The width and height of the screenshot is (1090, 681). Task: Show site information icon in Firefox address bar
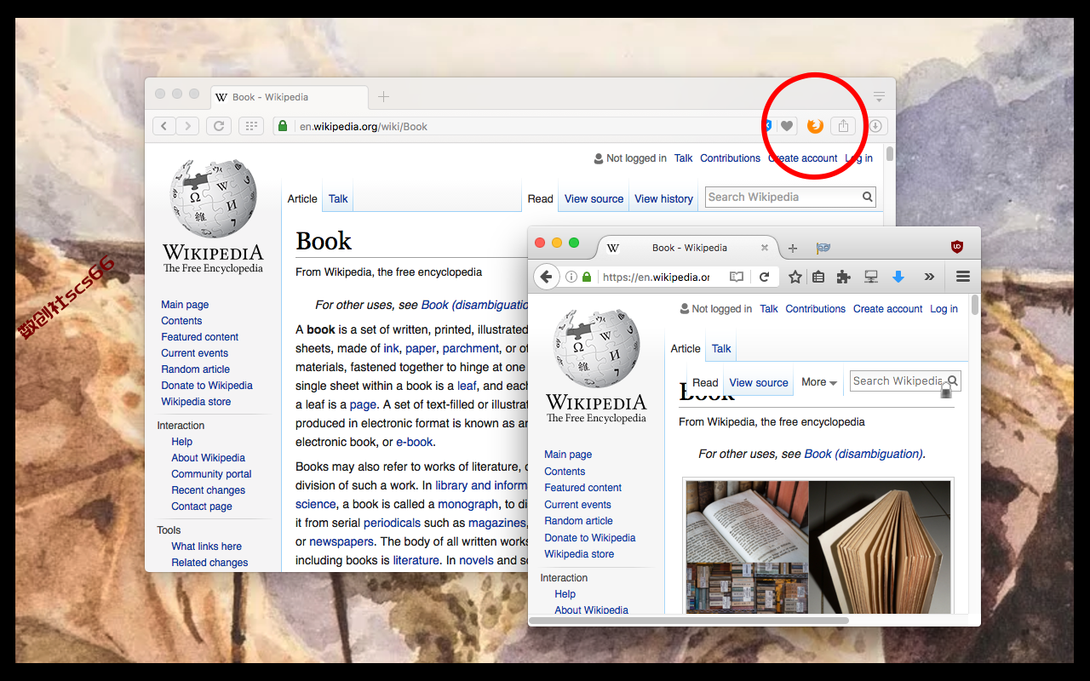[571, 277]
